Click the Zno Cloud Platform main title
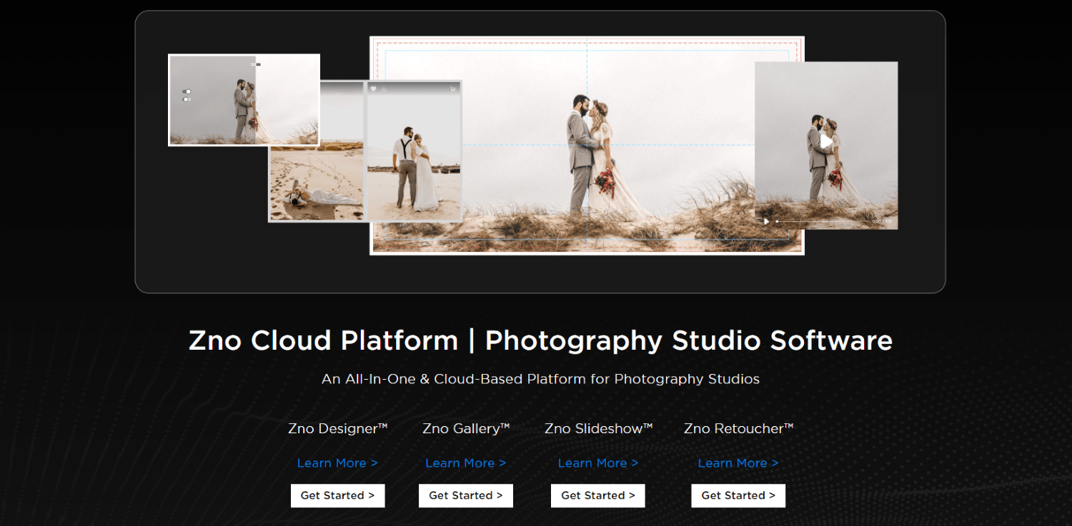The width and height of the screenshot is (1072, 526). point(540,340)
